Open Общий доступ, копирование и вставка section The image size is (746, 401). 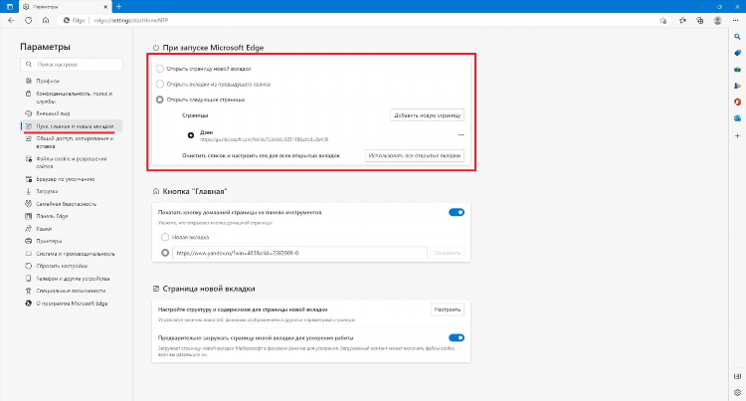click(x=72, y=142)
